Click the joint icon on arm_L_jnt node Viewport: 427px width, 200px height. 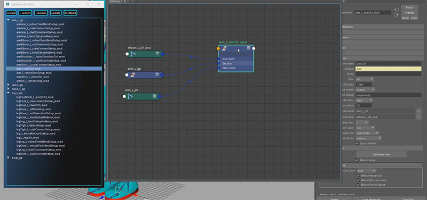pyautogui.click(x=130, y=96)
